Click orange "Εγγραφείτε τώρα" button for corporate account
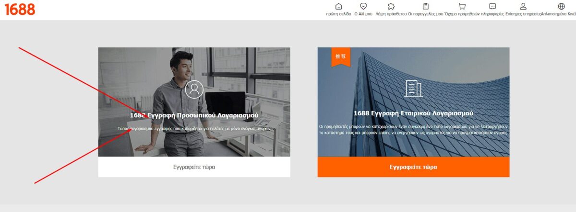The height and width of the screenshot is (212, 576). (x=413, y=167)
